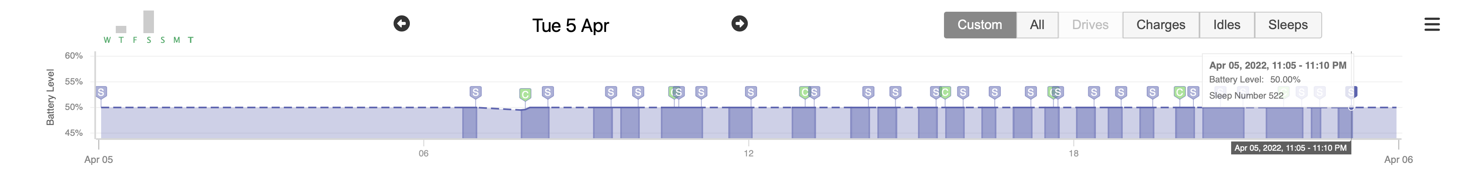Click the S marker just above the 12 label

point(751,92)
